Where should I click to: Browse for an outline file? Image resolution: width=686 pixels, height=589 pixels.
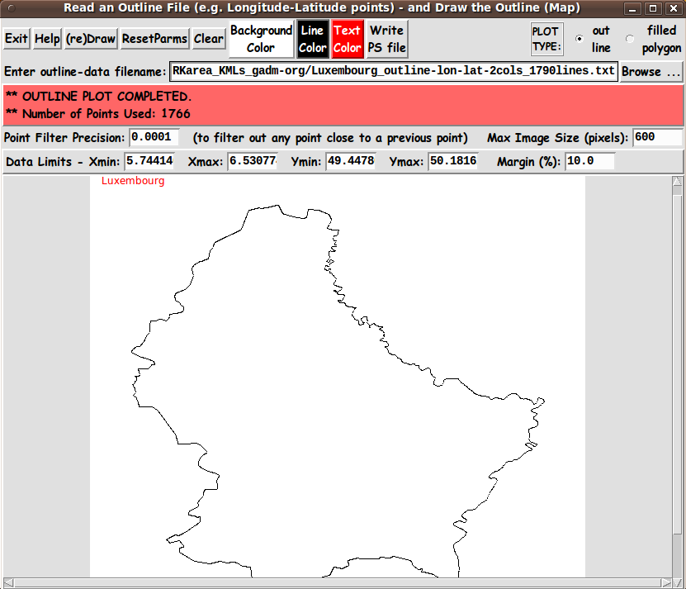pos(651,71)
